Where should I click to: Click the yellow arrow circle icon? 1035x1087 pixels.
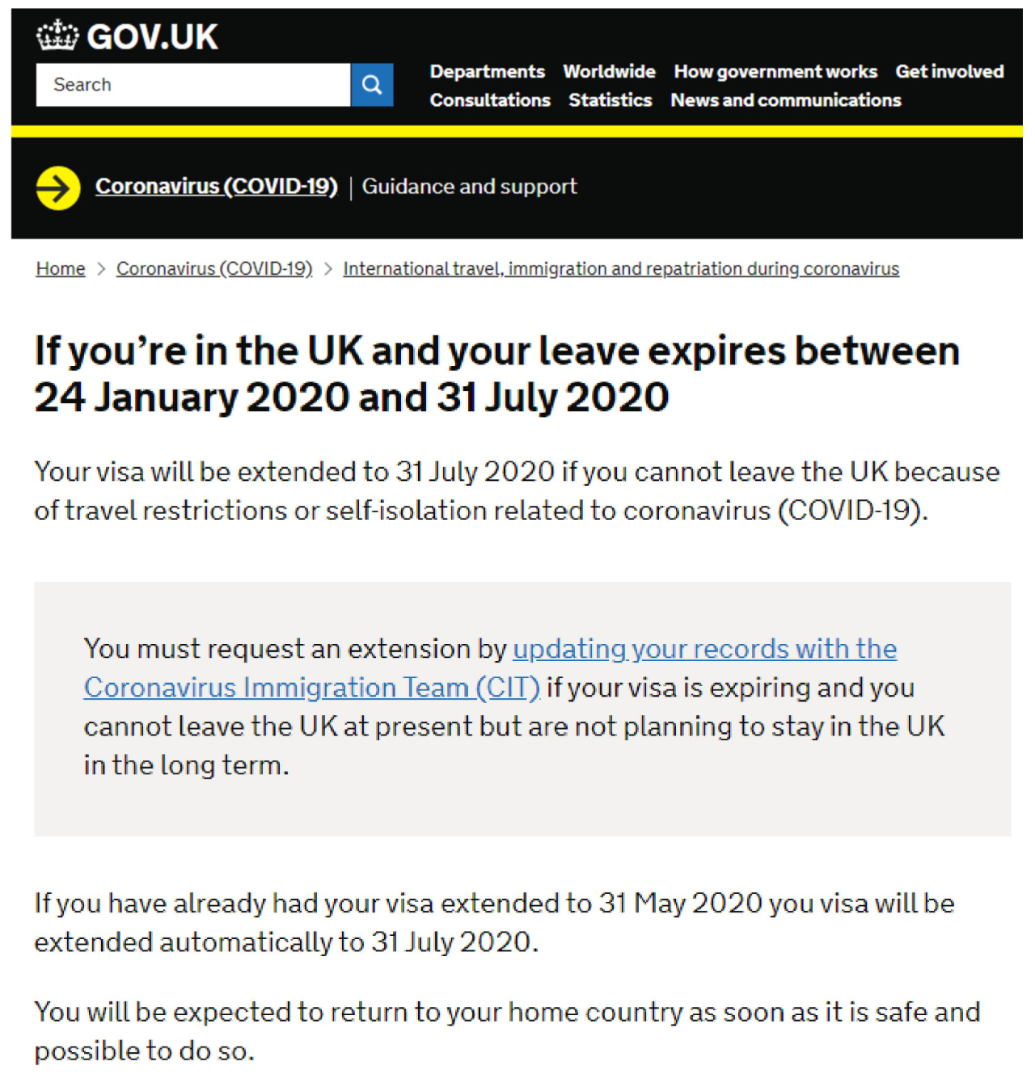click(x=58, y=187)
